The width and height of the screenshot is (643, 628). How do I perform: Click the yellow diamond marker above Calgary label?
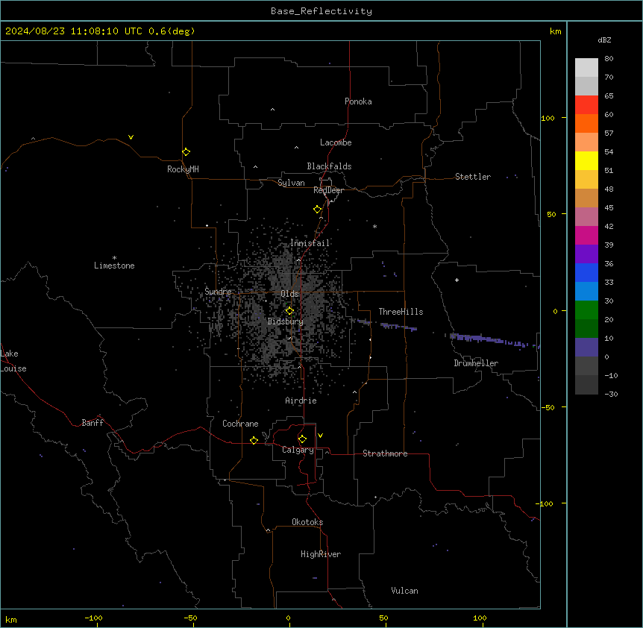point(302,439)
